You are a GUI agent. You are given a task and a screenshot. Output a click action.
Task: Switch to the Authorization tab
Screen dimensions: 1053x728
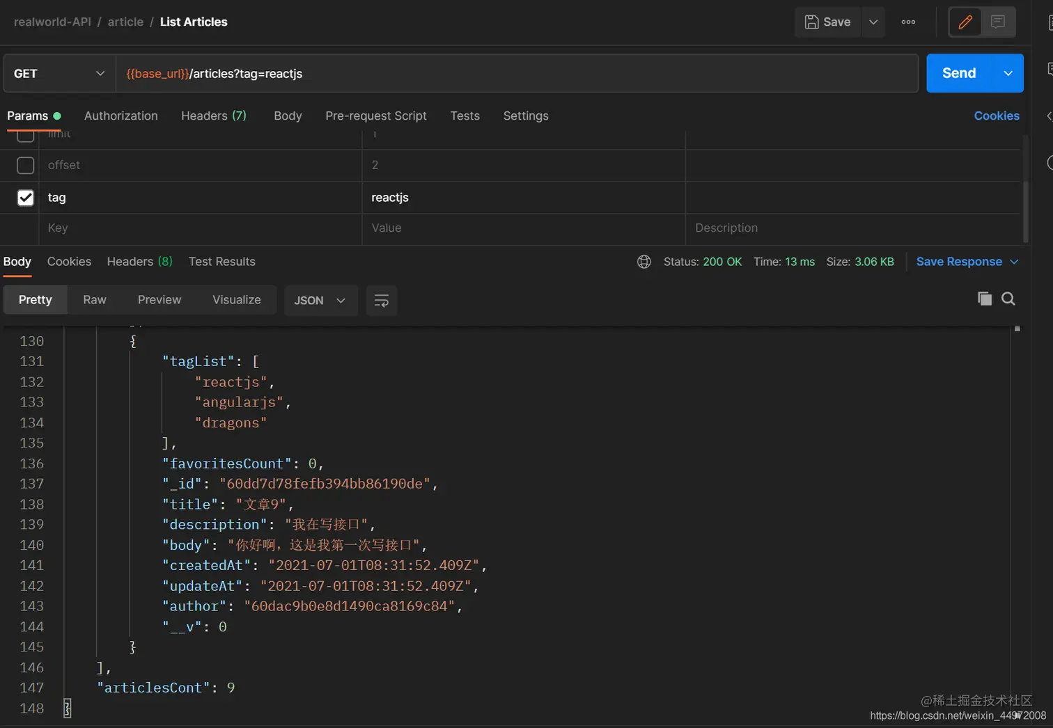point(121,116)
